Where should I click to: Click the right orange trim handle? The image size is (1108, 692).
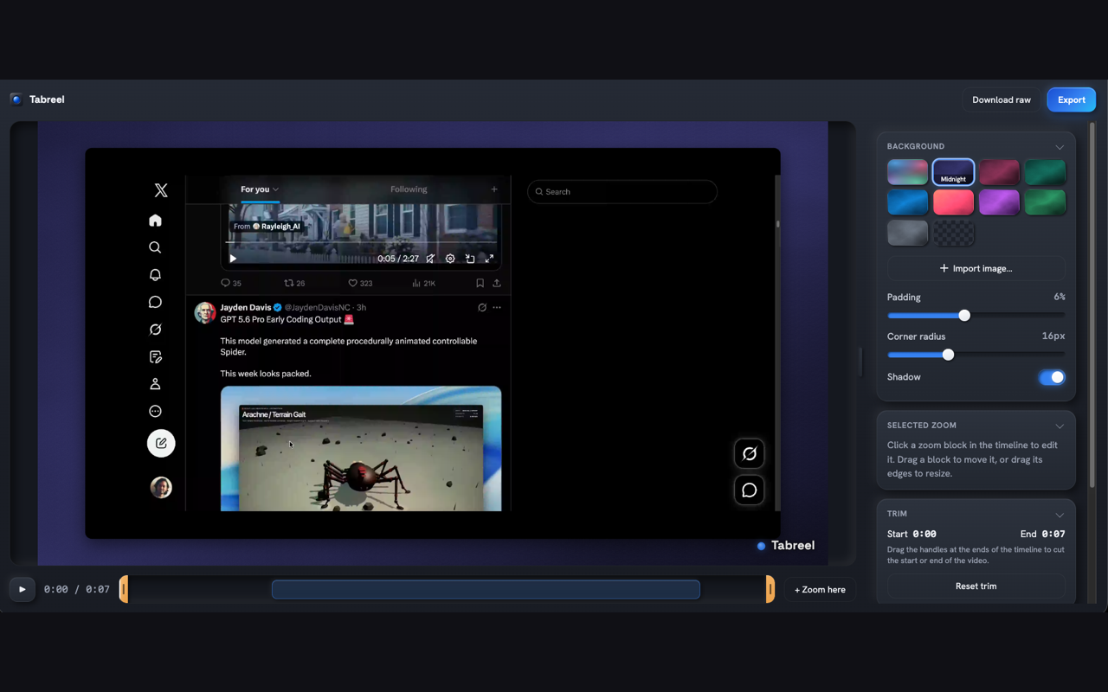tap(770, 589)
